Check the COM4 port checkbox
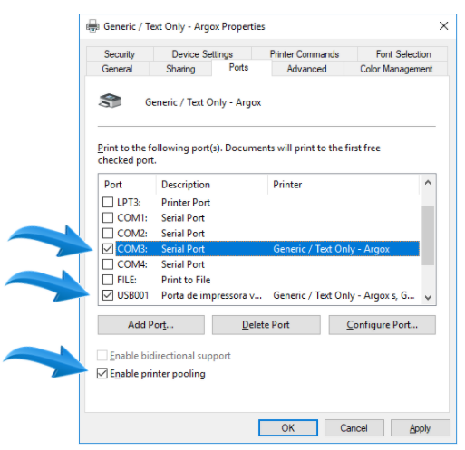Screen dimensions: 465x450 (x=108, y=264)
